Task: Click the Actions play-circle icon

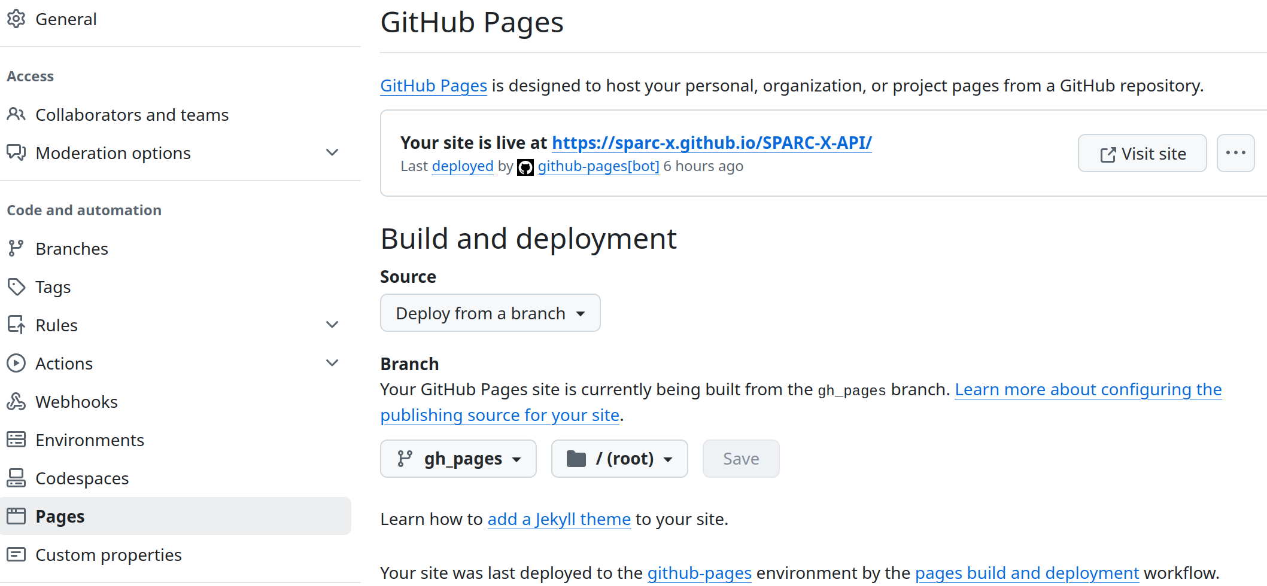Action: click(x=16, y=363)
